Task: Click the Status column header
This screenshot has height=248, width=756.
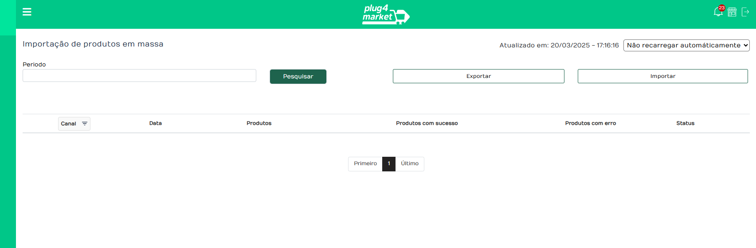Action: pos(685,124)
